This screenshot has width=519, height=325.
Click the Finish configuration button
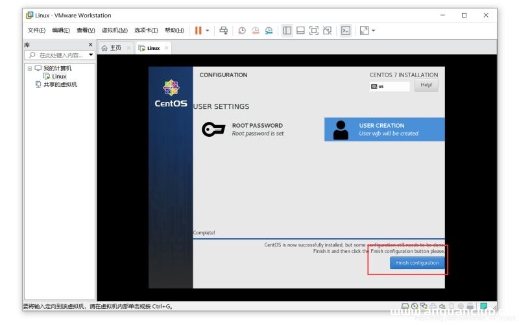coord(417,263)
